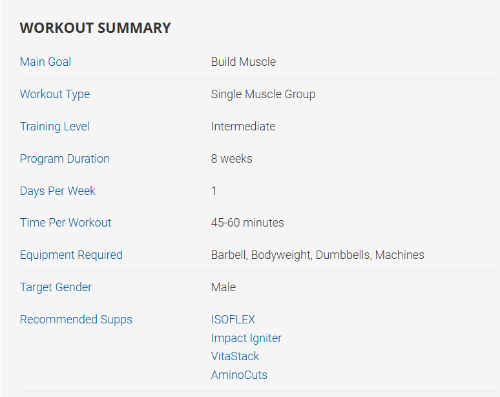Click the Build Muscle value text
Image resolution: width=500 pixels, height=397 pixels.
pyautogui.click(x=243, y=62)
